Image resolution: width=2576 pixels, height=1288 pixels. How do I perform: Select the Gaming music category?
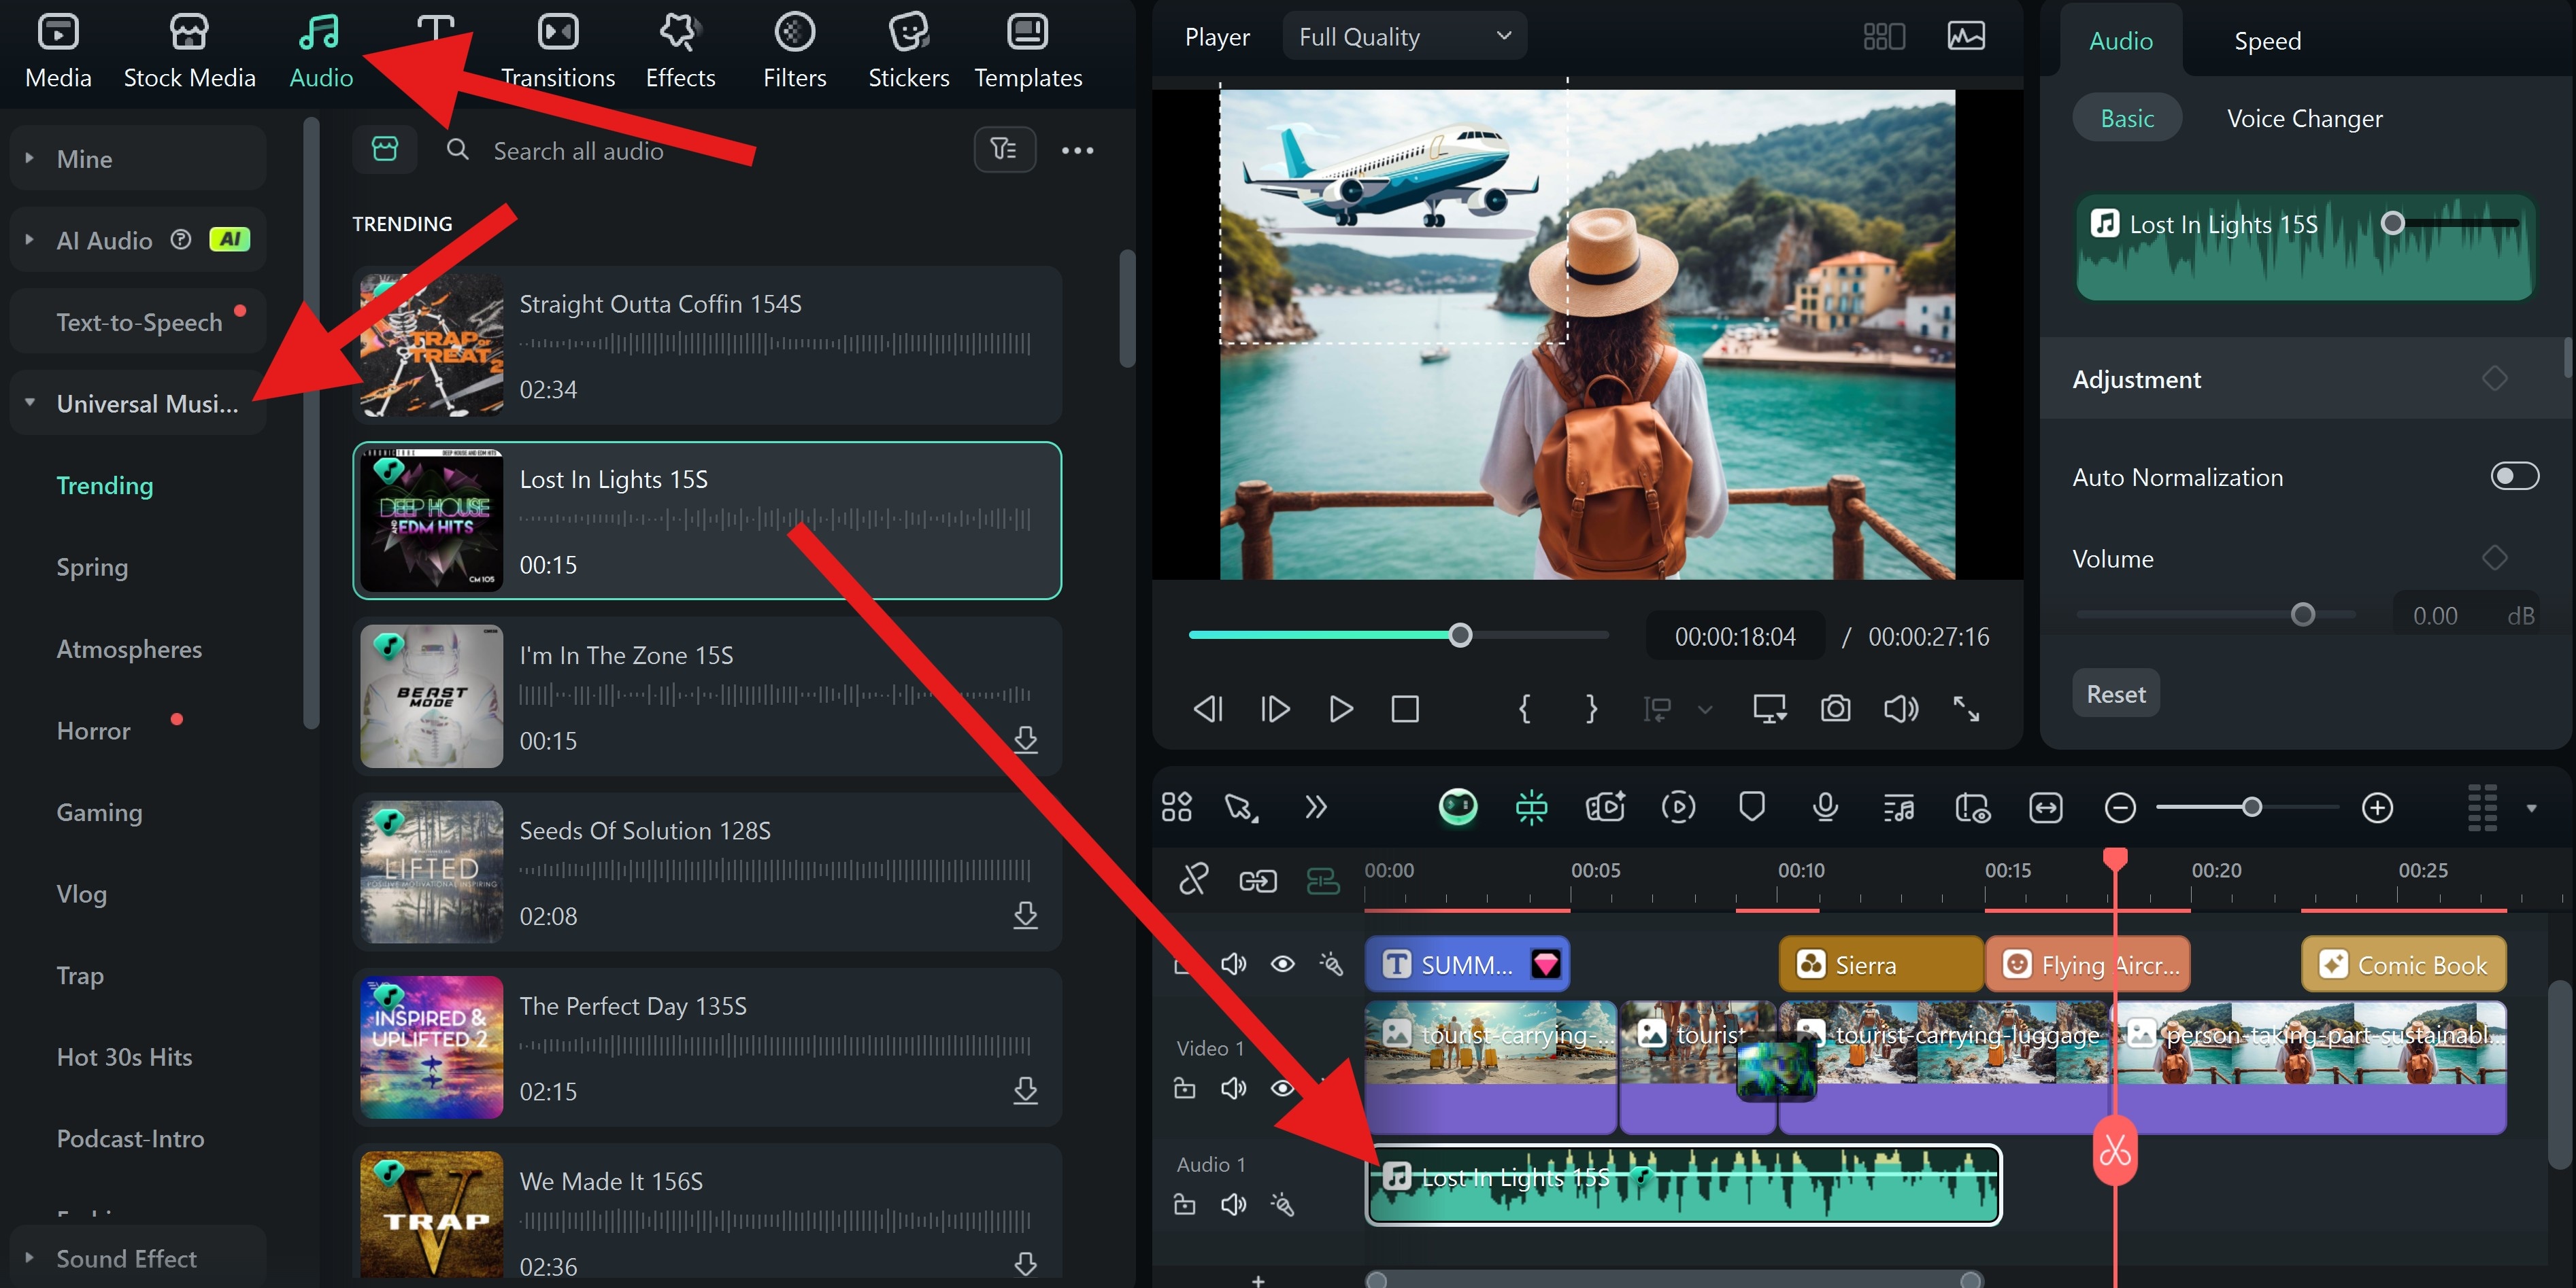pos(99,812)
